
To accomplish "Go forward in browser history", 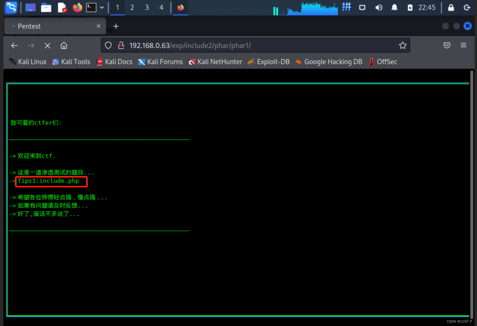I will [x=31, y=46].
